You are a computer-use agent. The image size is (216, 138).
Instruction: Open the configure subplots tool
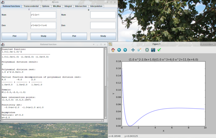tap(147, 50)
